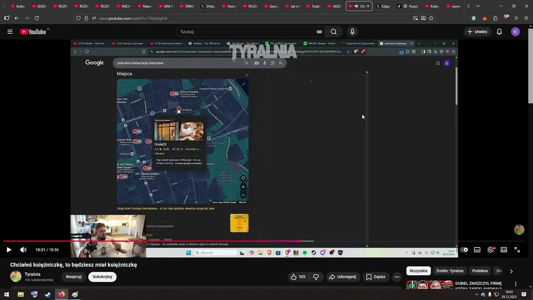Viewport: 533px width, 300px height.
Task: Save video with Zapisz button
Action: 376,277
